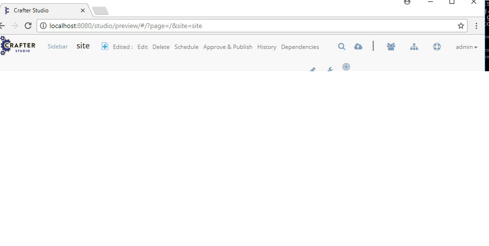
Task: Open Dependencies view
Action: coord(300,47)
